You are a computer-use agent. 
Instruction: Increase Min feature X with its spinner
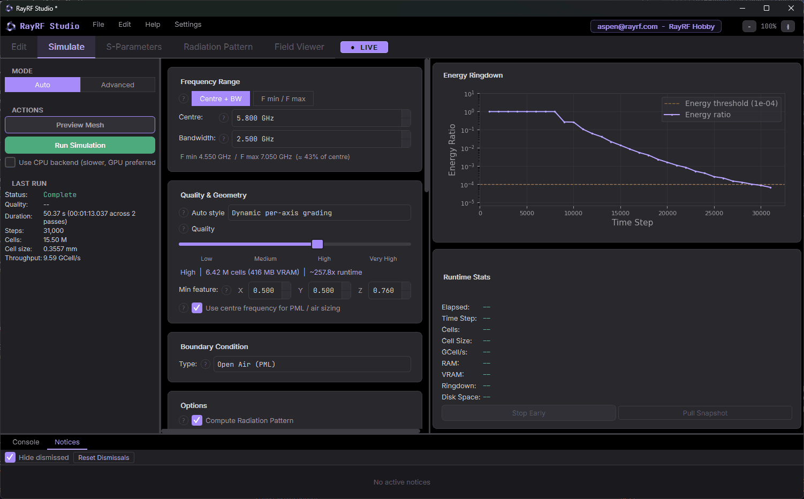286,286
